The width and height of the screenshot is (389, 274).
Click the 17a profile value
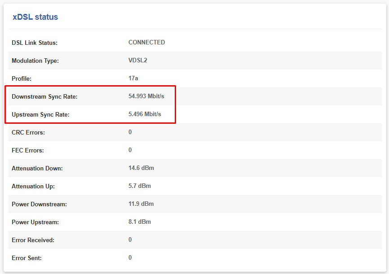point(133,78)
